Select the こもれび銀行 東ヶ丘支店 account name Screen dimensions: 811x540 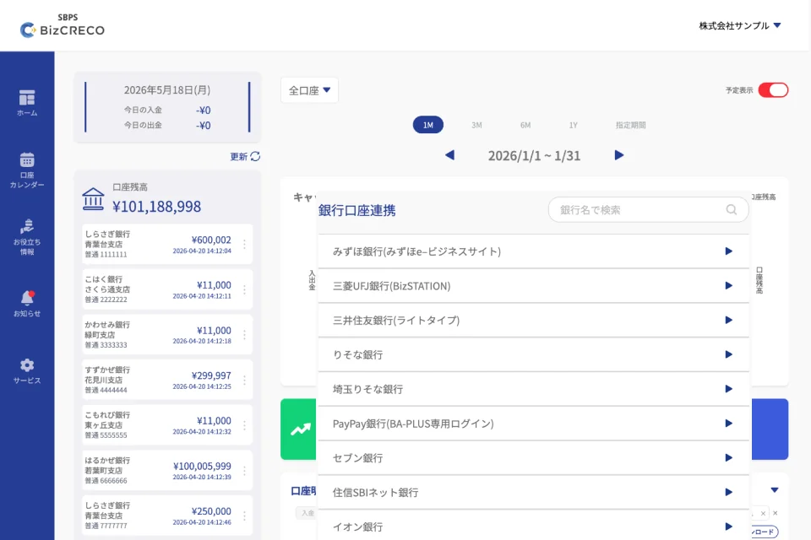pyautogui.click(x=107, y=420)
